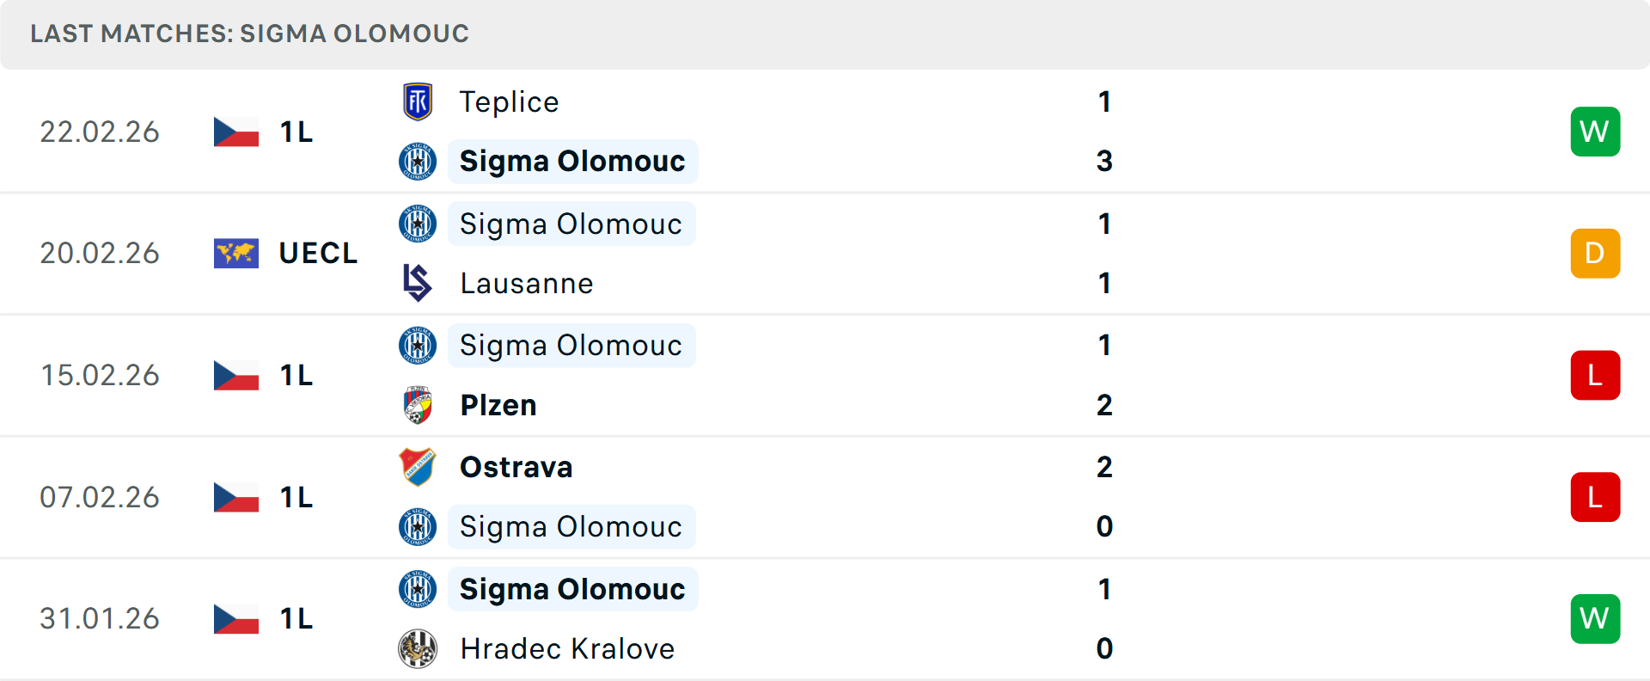Click the Czech flag in the 15.02.26 row
This screenshot has height=681, width=1650.
(235, 375)
